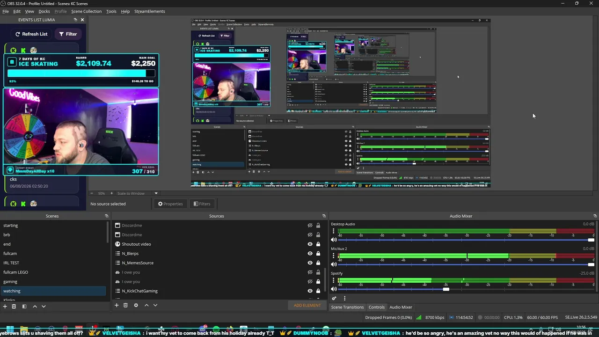Hide the N_KickChatGaming source
Screen dimensions: 599x337
(x=310, y=291)
